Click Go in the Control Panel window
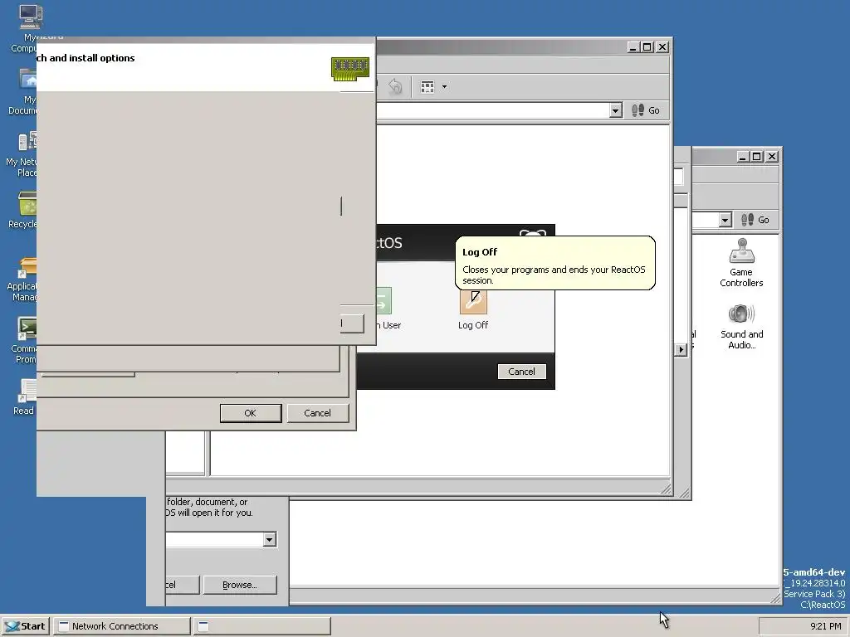850x637 pixels. point(755,220)
